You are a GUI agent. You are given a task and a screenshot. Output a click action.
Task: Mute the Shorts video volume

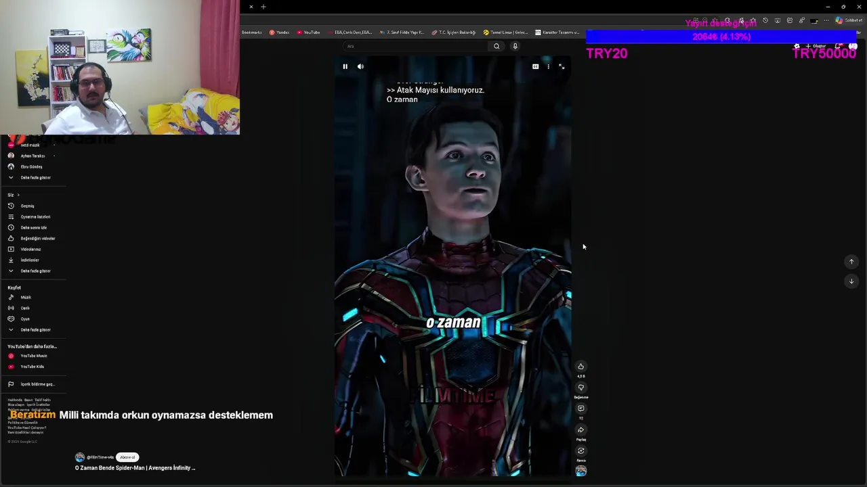360,66
